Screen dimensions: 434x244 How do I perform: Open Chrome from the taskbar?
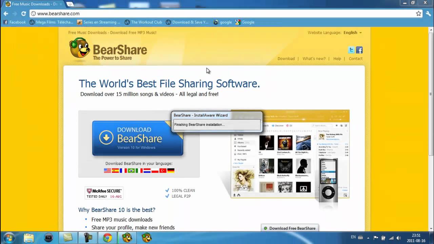click(107, 238)
